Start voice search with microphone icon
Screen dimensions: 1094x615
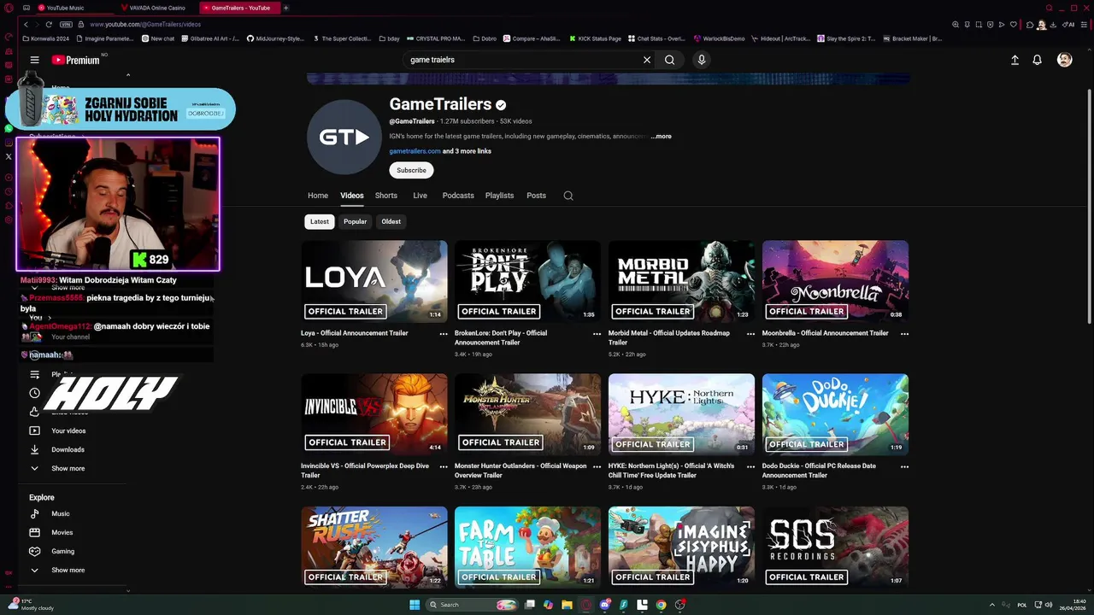tap(702, 60)
